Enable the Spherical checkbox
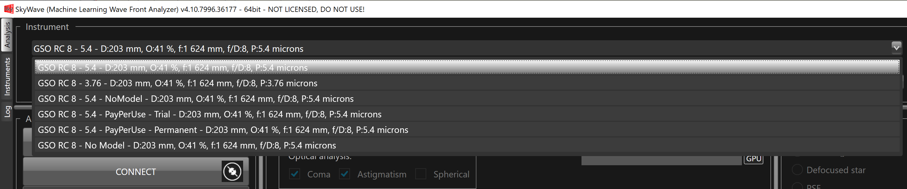This screenshot has width=907, height=189. coord(421,174)
